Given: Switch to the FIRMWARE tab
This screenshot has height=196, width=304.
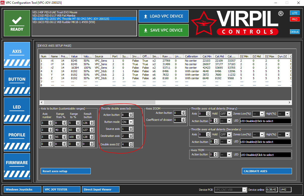Looking at the screenshot, I should point(17,166).
